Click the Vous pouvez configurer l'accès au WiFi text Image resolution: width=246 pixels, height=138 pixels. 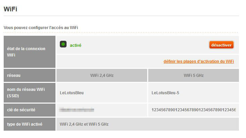click(41, 28)
